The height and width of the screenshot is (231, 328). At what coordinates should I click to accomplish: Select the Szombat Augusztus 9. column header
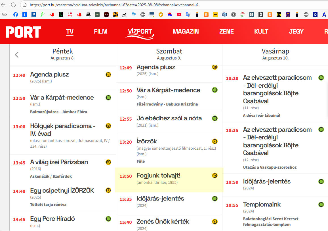tap(169, 54)
